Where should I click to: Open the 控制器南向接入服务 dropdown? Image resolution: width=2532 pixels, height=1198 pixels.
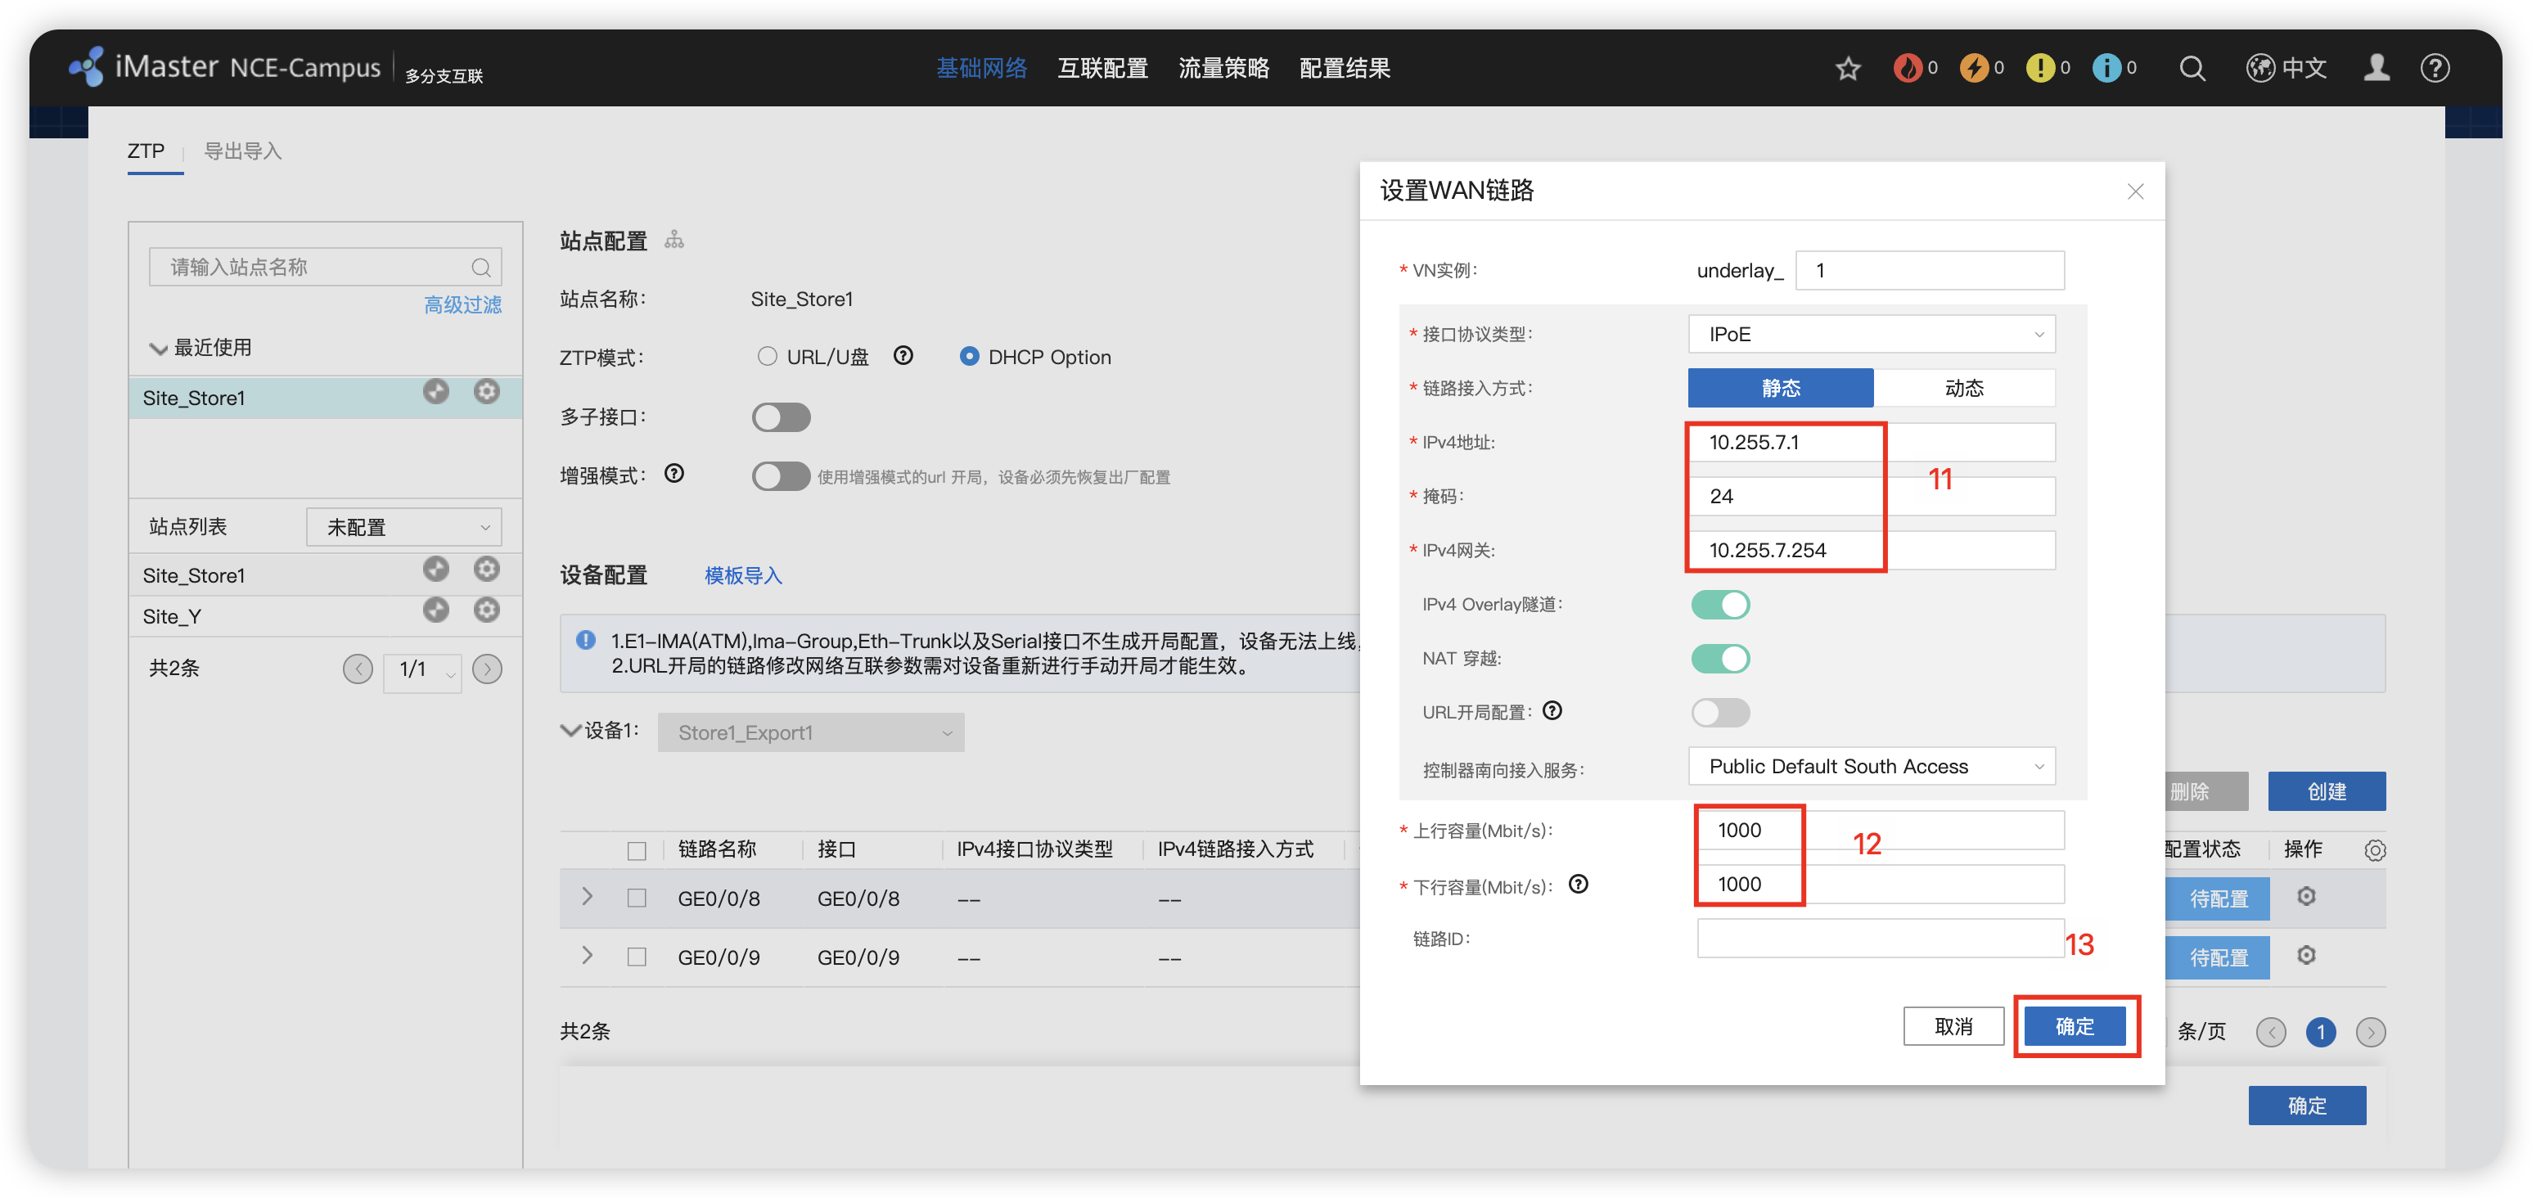click(x=1871, y=767)
